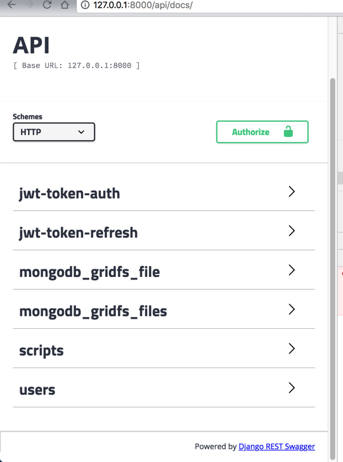Expand the jwt-token-auth chevron

coord(292,191)
